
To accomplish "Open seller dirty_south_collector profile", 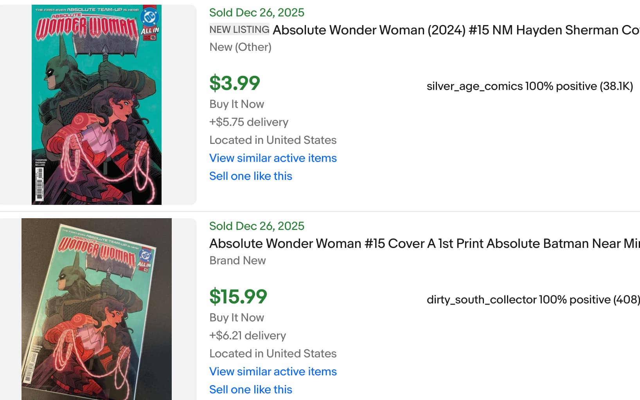I will pos(482,300).
